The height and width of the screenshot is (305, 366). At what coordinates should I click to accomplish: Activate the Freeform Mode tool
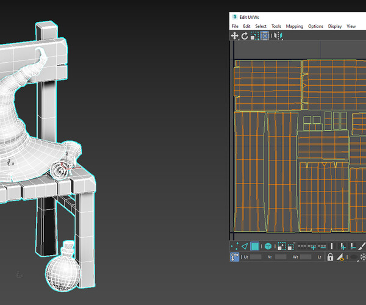[265, 36]
